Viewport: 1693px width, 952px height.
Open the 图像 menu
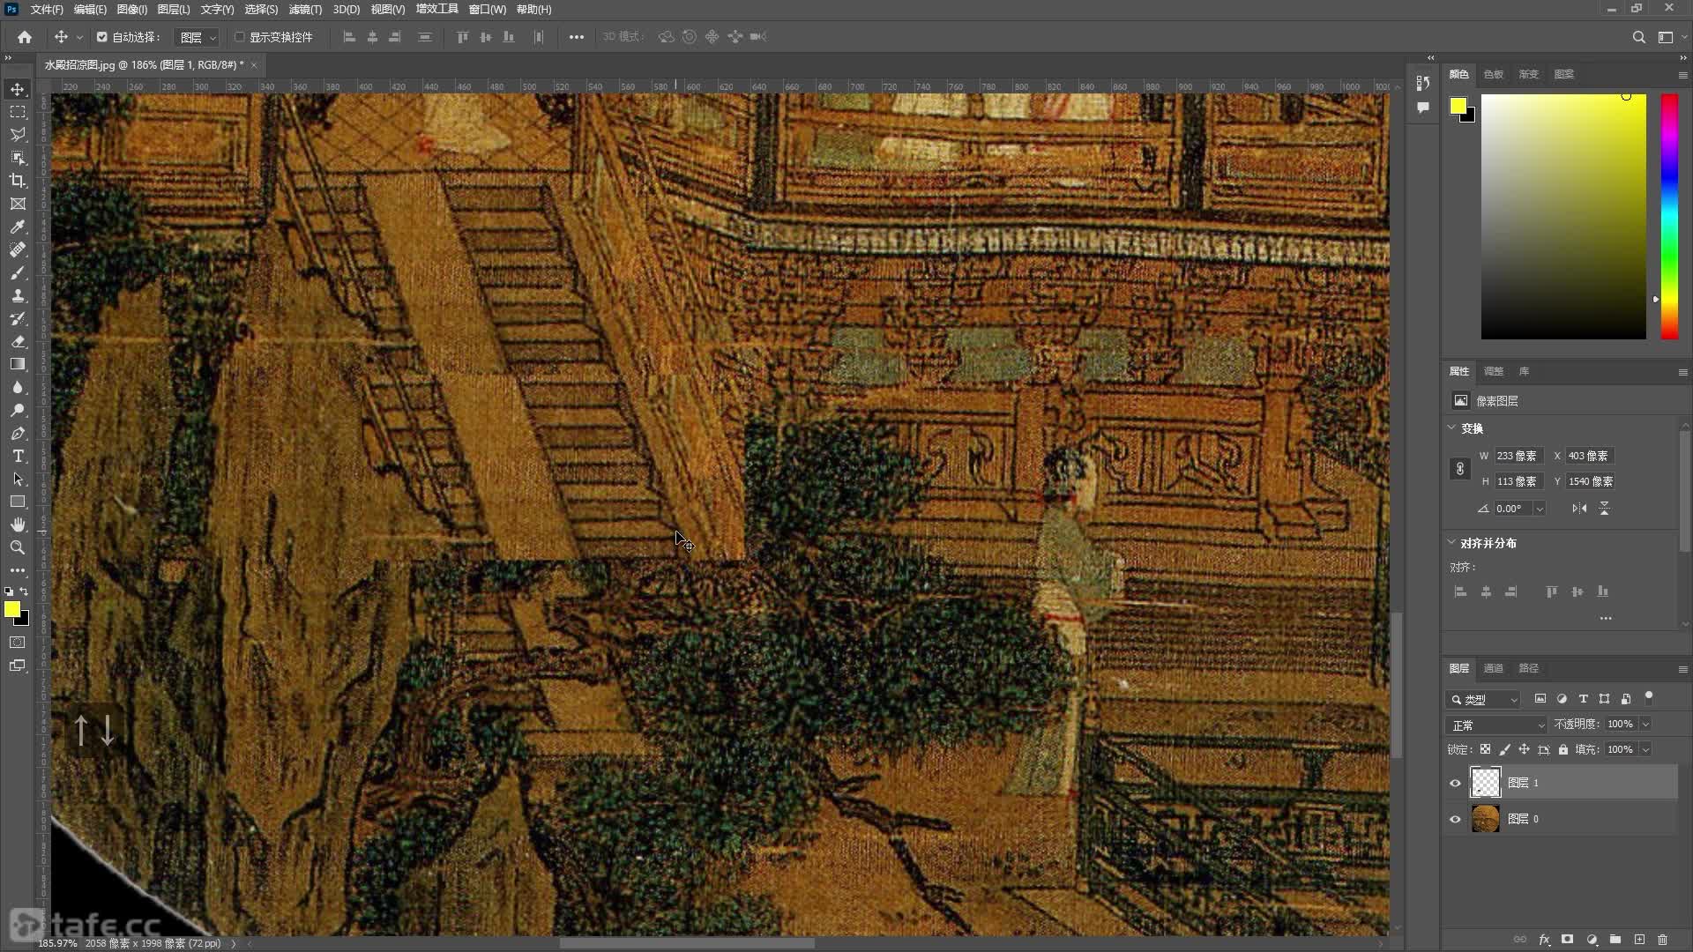[x=131, y=10]
